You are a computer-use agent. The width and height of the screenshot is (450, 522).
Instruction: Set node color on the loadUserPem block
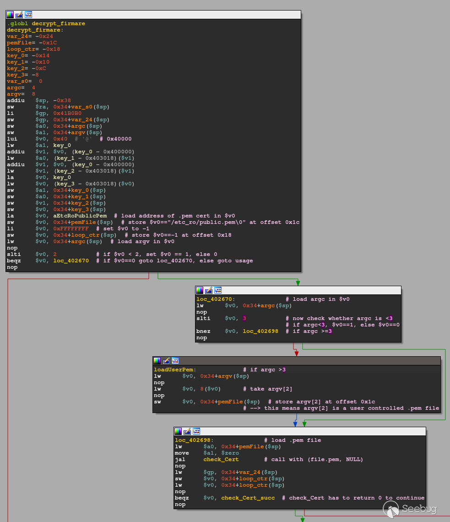[x=157, y=361]
